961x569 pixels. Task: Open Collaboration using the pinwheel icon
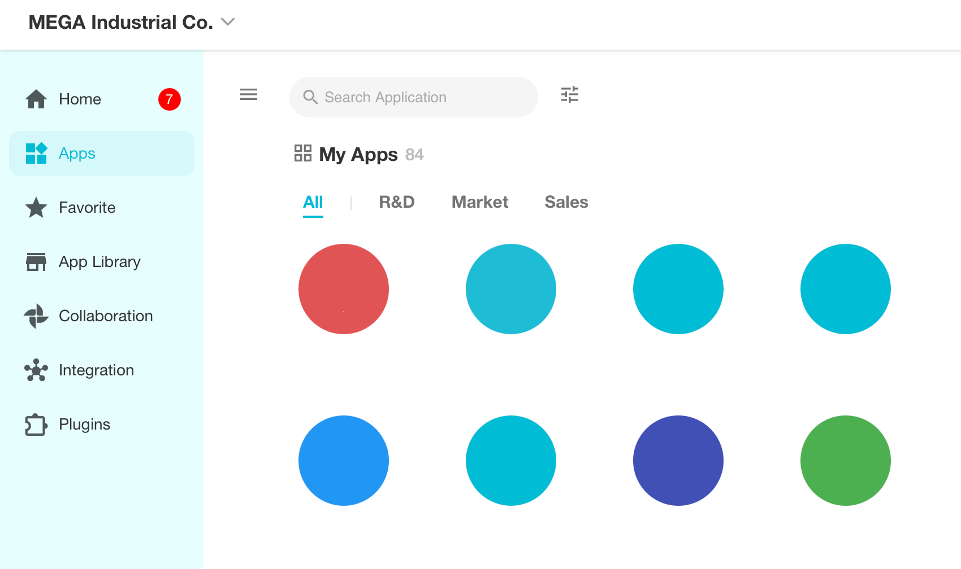click(x=36, y=316)
